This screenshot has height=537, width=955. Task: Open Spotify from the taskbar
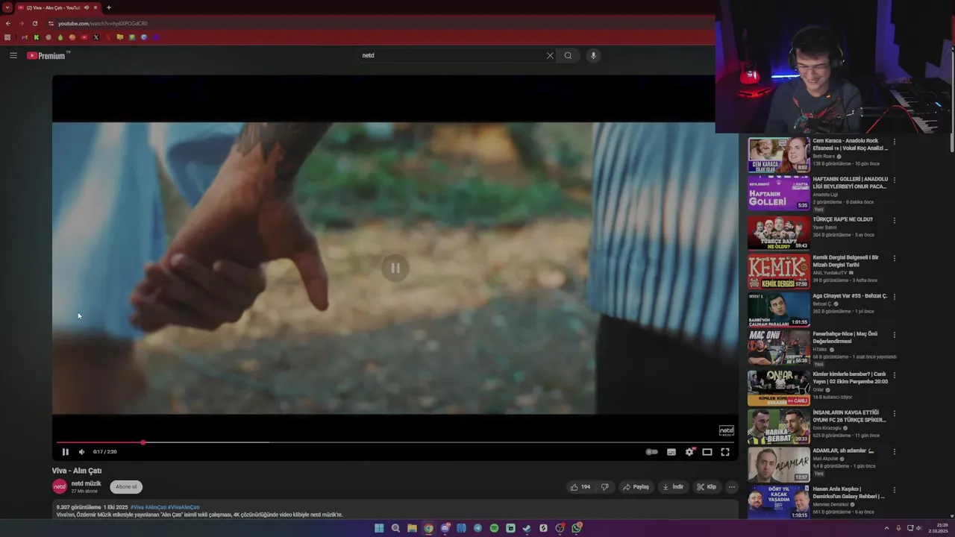[x=494, y=528]
